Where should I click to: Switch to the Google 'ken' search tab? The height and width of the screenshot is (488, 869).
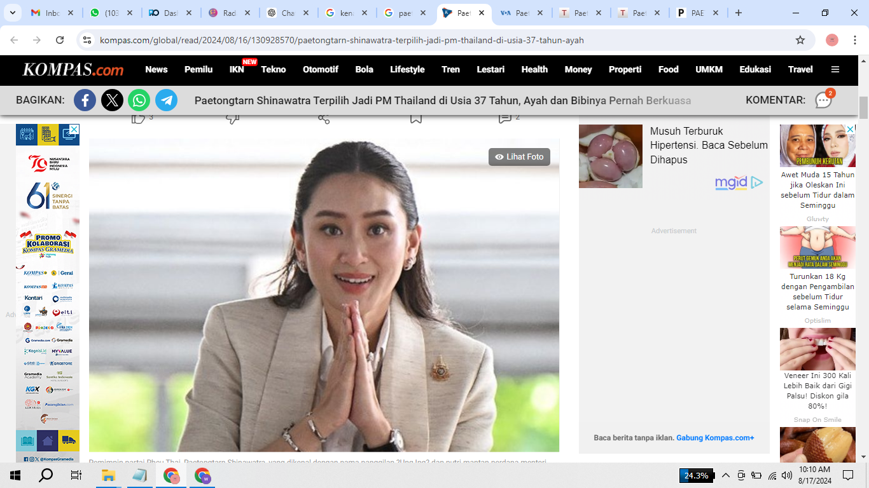coord(345,13)
